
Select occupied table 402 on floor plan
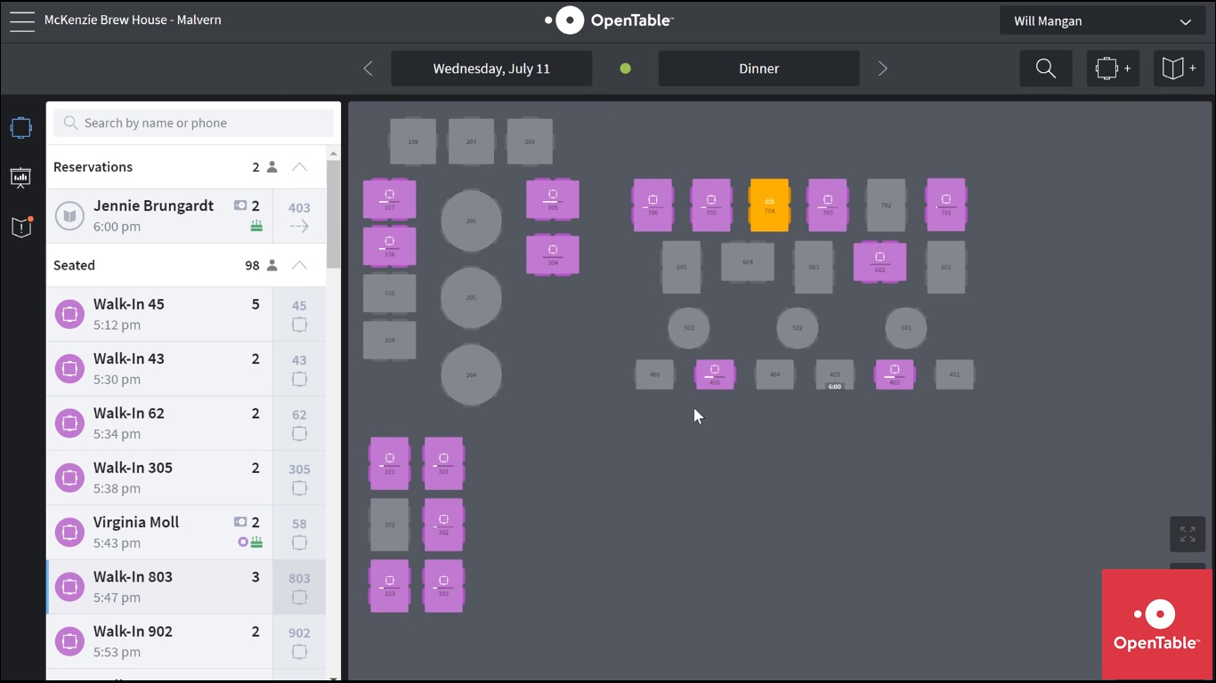tap(895, 374)
